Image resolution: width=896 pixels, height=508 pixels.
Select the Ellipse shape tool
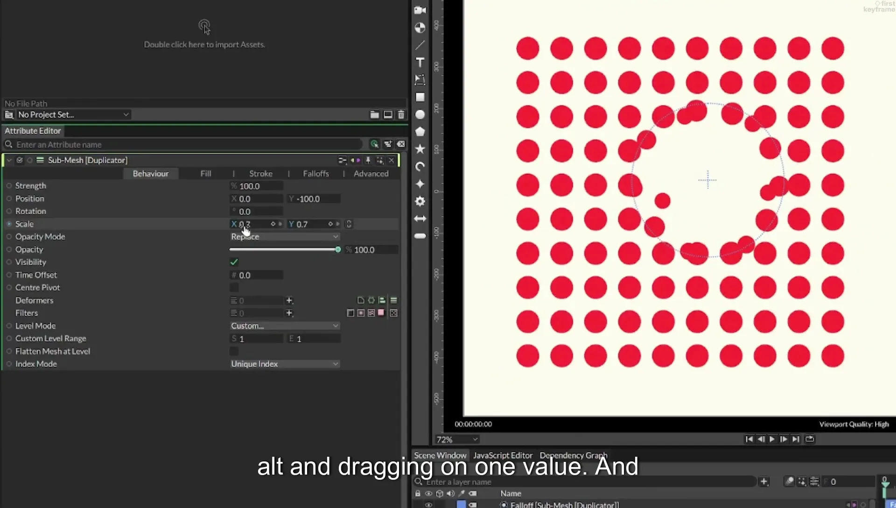pyautogui.click(x=420, y=114)
